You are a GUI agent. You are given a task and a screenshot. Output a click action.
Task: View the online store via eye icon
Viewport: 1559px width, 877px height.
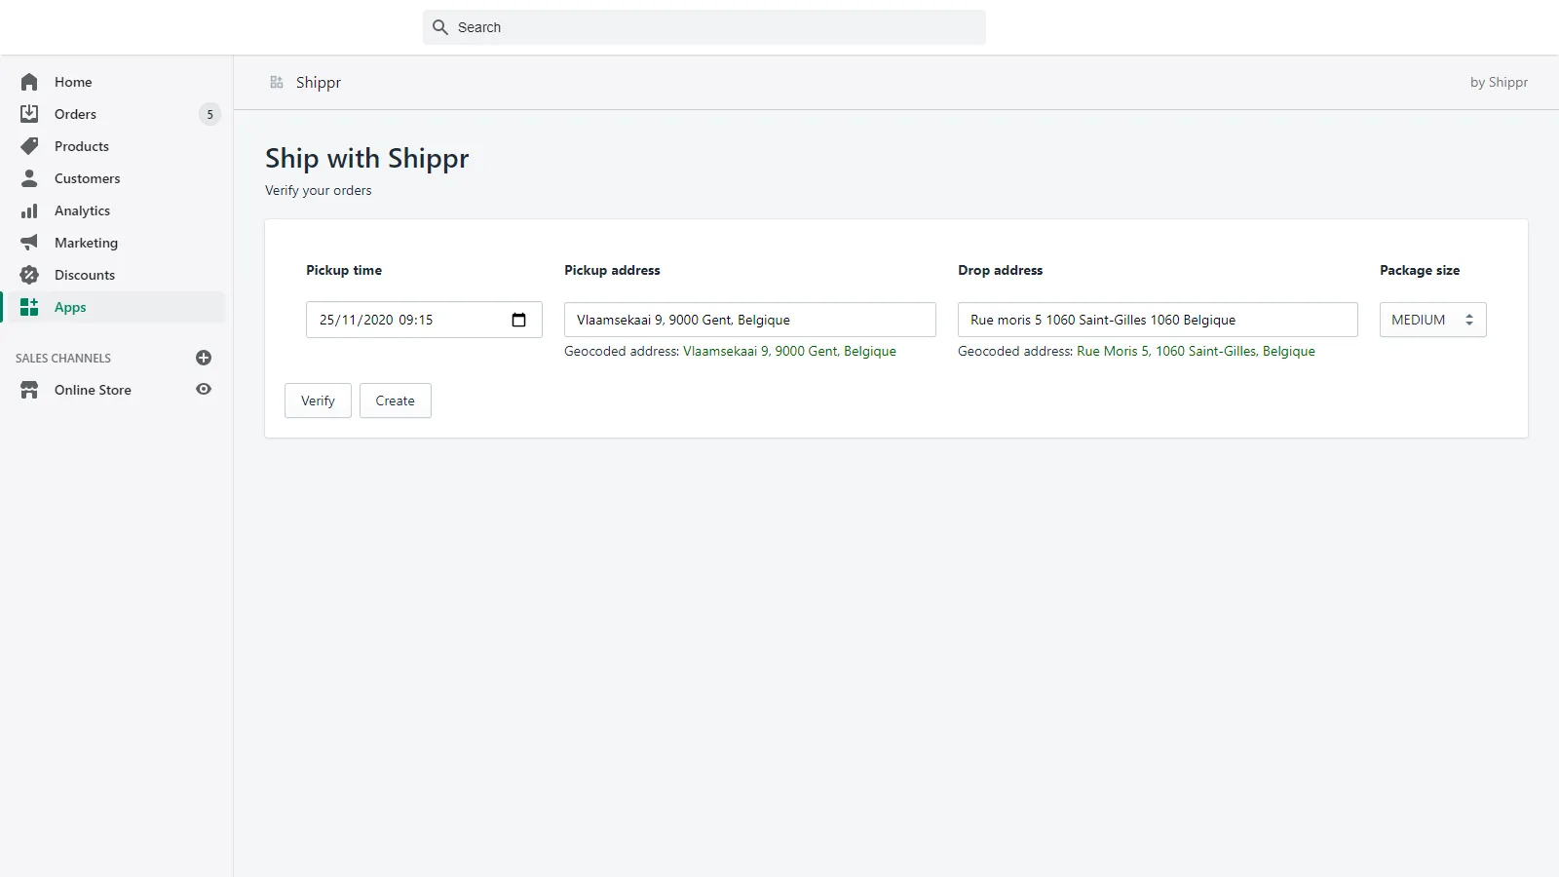click(204, 389)
